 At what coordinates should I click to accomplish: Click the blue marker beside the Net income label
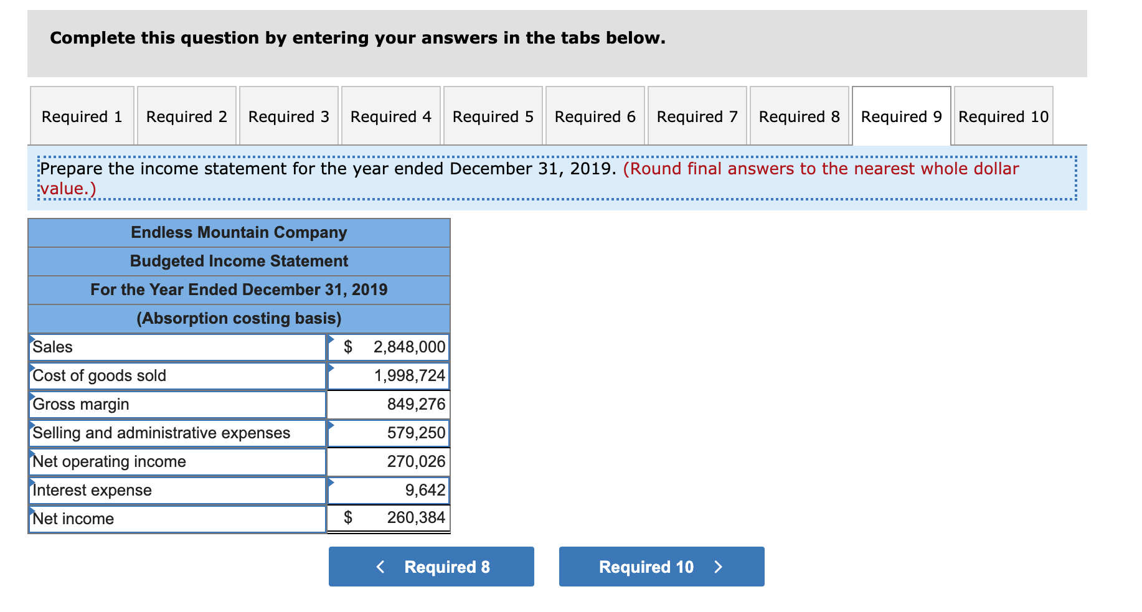tap(31, 511)
